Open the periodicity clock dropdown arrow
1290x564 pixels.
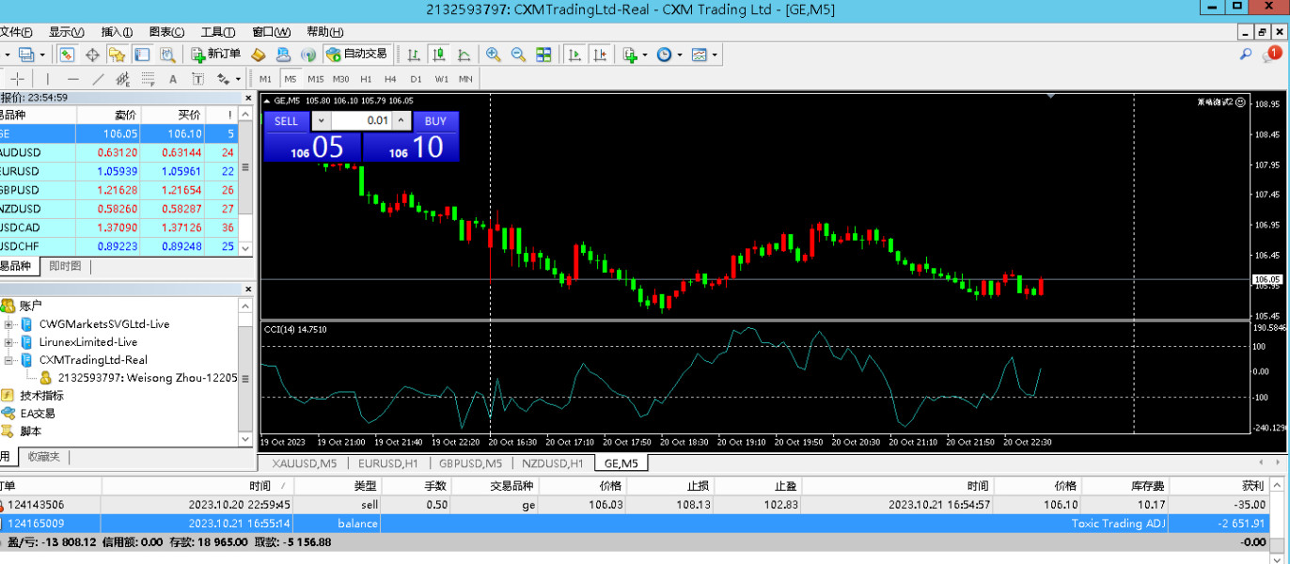tap(680, 55)
